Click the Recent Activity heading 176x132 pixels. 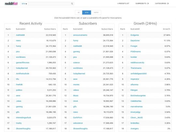point(31,23)
